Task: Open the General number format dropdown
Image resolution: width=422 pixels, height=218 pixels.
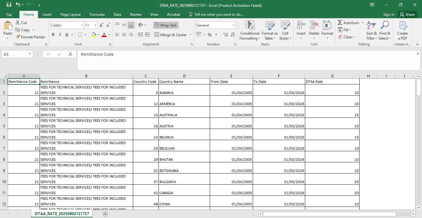Action: 234,25
